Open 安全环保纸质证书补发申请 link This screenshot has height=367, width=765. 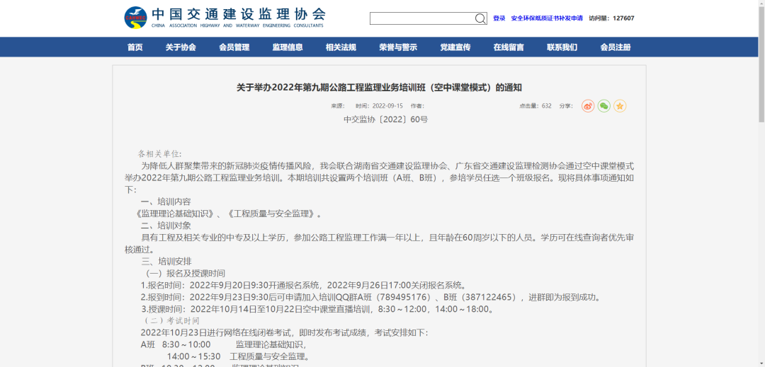(x=546, y=18)
